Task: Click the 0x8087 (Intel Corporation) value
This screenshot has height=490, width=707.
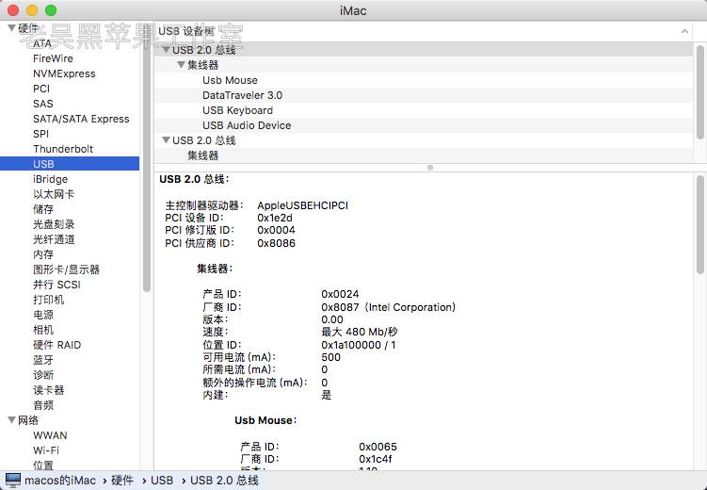Action: (x=388, y=307)
